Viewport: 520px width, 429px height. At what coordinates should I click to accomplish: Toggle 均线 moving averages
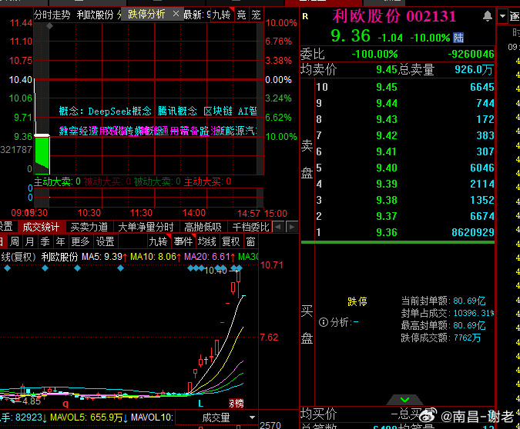click(207, 241)
